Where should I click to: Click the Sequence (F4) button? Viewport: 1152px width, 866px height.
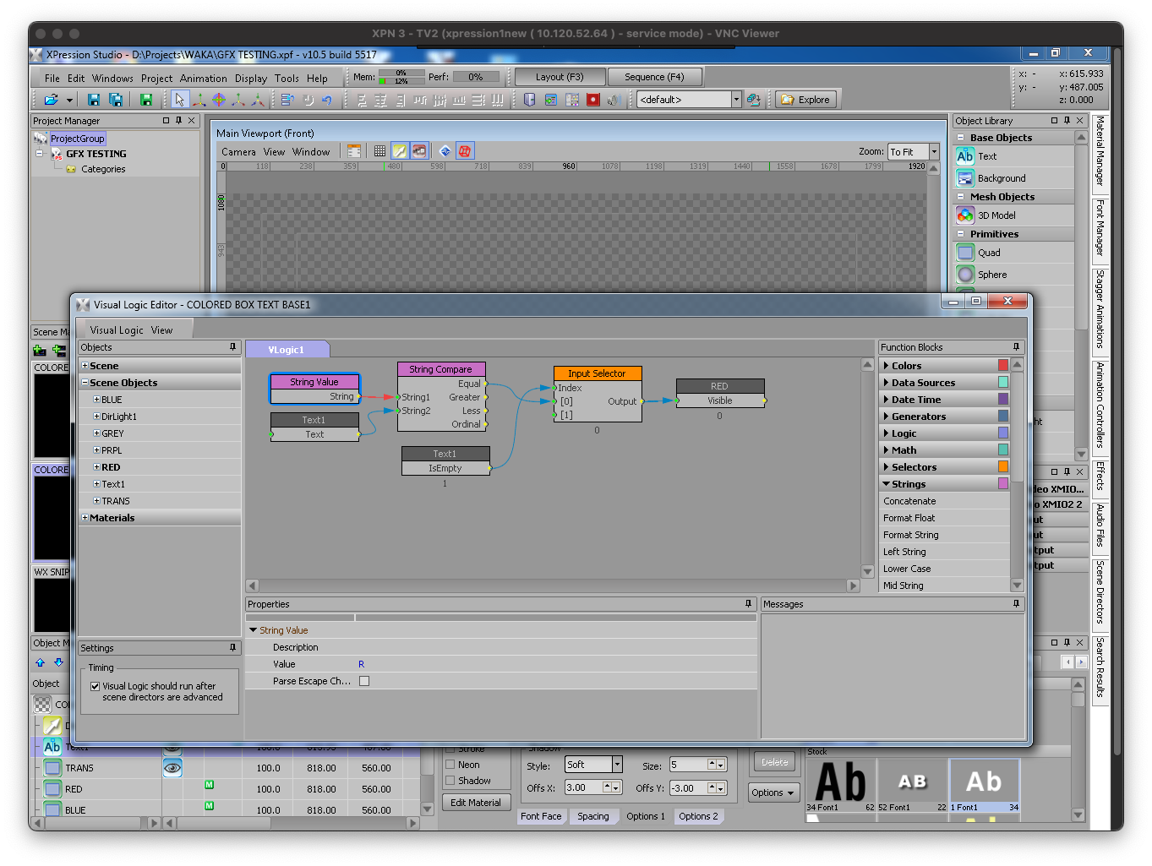click(653, 77)
